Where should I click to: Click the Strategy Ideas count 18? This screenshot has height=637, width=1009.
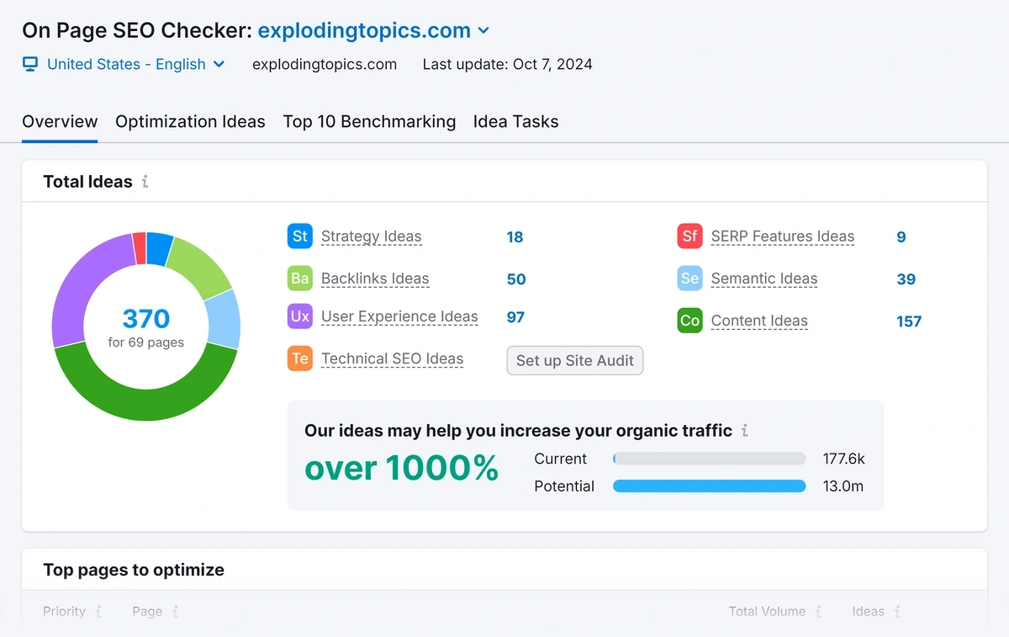point(515,237)
